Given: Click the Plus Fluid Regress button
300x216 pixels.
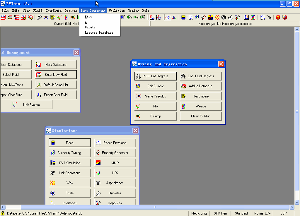Looking at the screenshot, I should [155, 76].
